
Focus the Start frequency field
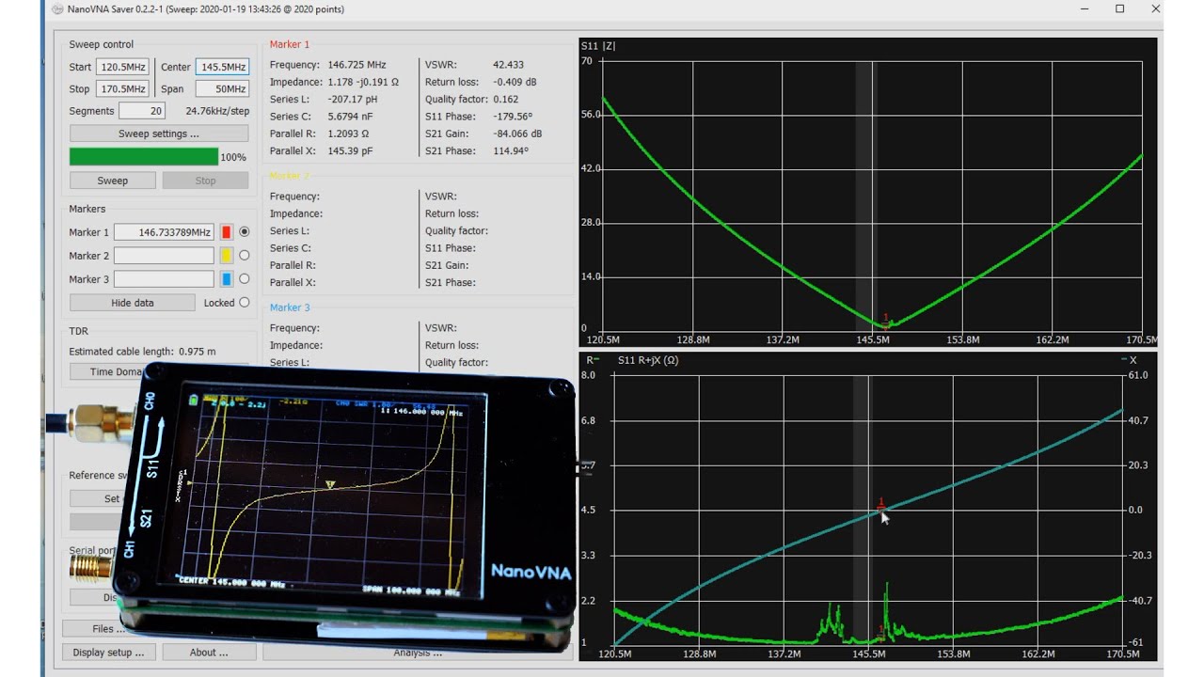click(x=122, y=67)
